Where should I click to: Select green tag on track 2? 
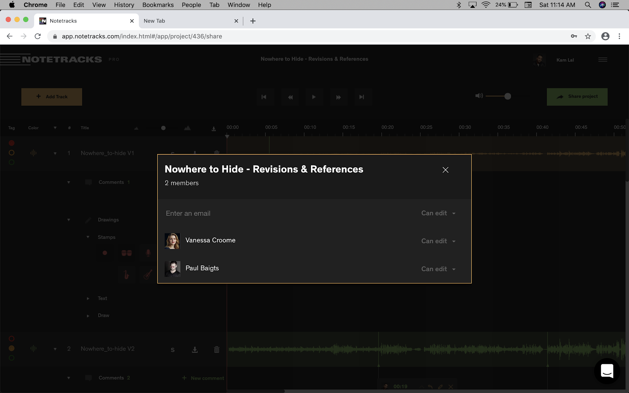point(11,358)
